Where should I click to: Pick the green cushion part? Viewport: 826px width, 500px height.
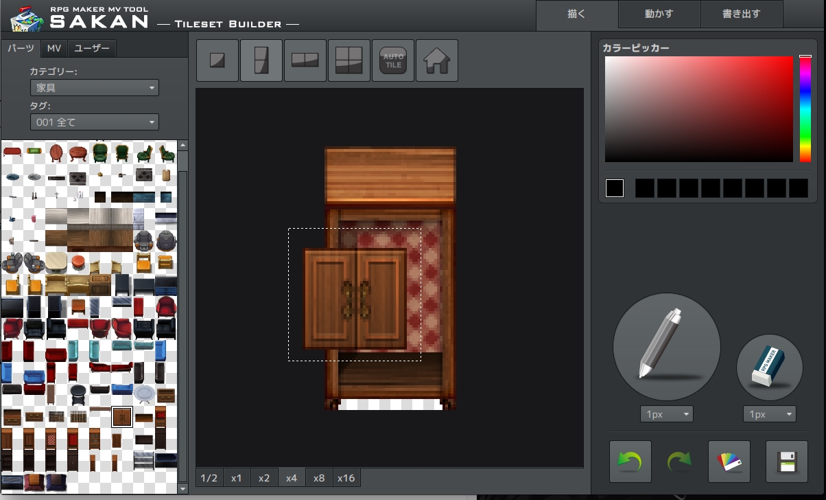(33, 150)
